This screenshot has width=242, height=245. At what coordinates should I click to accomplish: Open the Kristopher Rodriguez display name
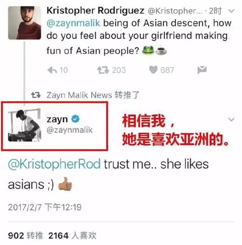click(x=95, y=11)
